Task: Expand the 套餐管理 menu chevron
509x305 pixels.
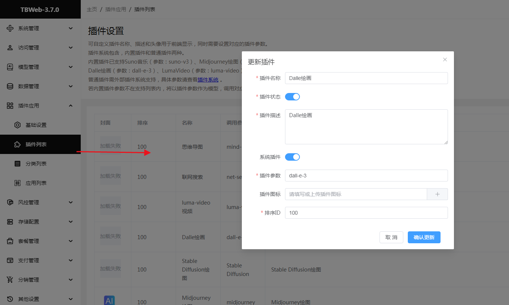Action: click(71, 241)
